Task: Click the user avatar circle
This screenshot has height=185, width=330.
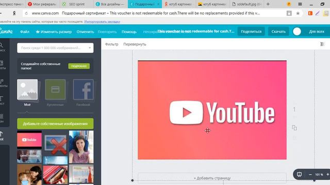Action: click(297, 31)
